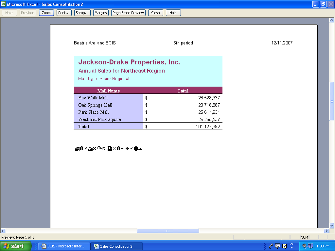Click the header text 'Beatriz Arellano BCIS'

95,43
